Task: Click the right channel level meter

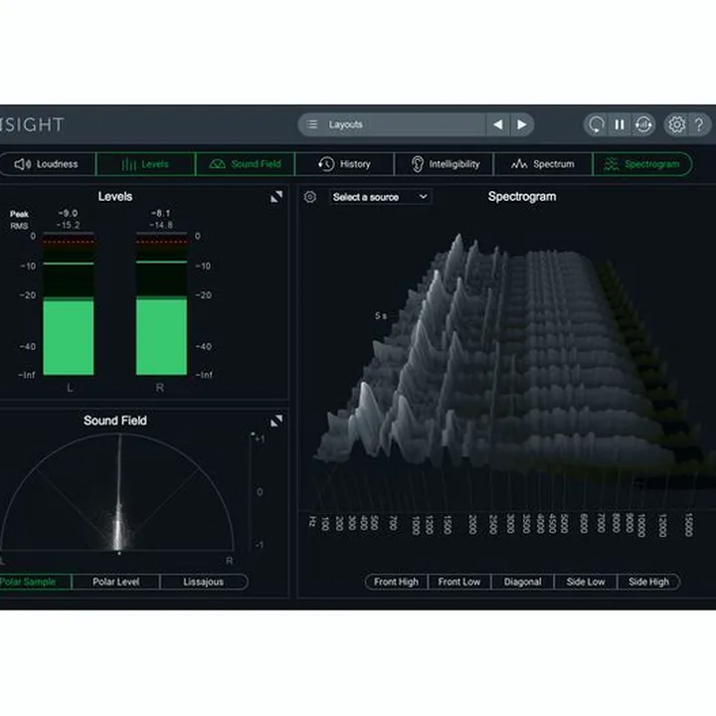Action: pyautogui.click(x=161, y=303)
